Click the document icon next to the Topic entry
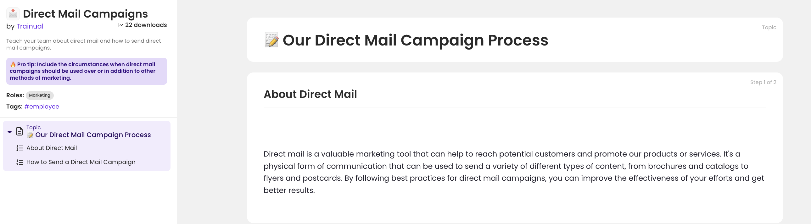 click(19, 131)
